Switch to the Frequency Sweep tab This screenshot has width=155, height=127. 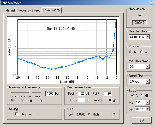[29, 10]
